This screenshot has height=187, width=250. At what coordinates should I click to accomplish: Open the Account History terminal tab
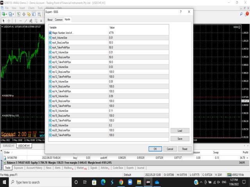coord(34,168)
